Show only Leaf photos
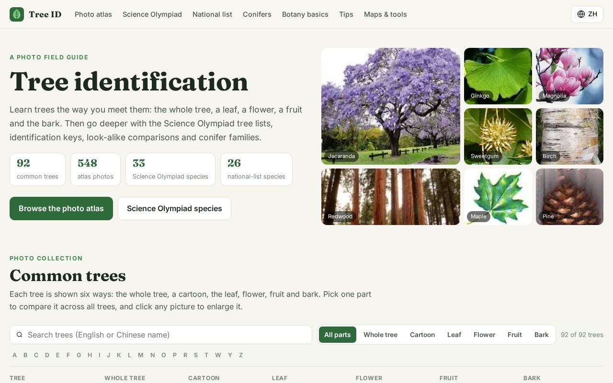This screenshot has width=613, height=383. [x=454, y=335]
